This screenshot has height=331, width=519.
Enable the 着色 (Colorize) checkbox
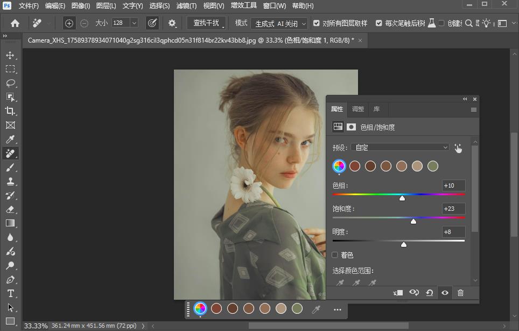click(x=335, y=255)
